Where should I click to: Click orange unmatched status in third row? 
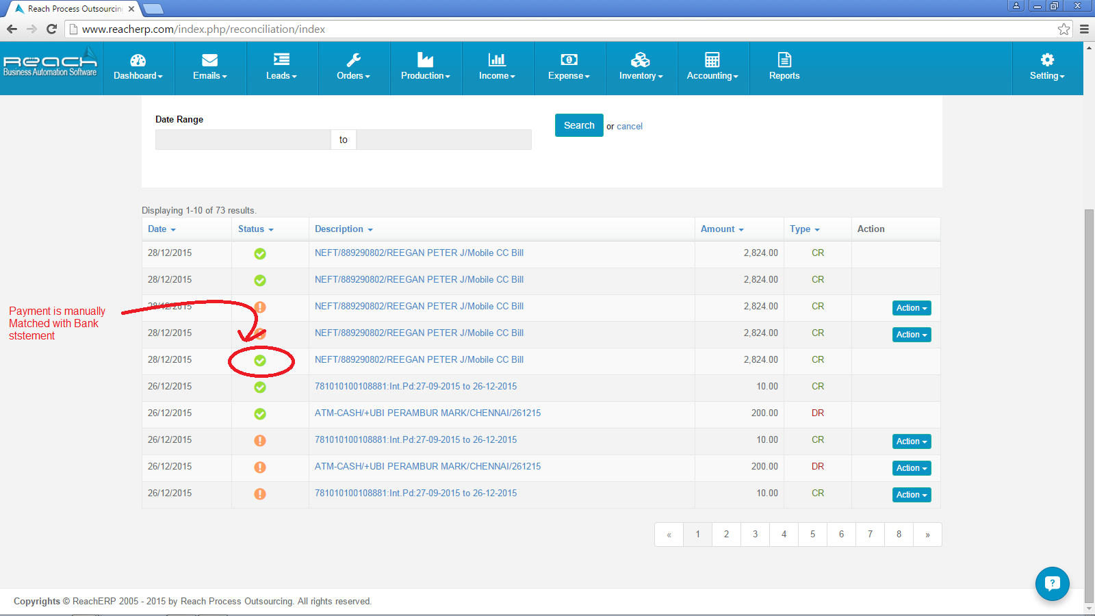click(x=260, y=307)
